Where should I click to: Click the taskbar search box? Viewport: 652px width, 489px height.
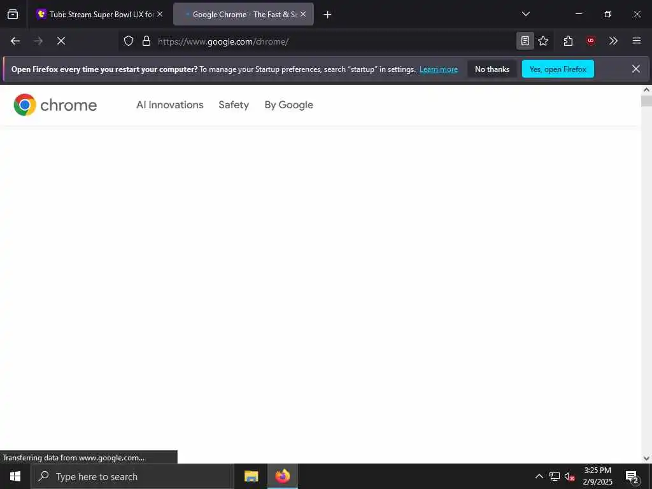(132, 476)
